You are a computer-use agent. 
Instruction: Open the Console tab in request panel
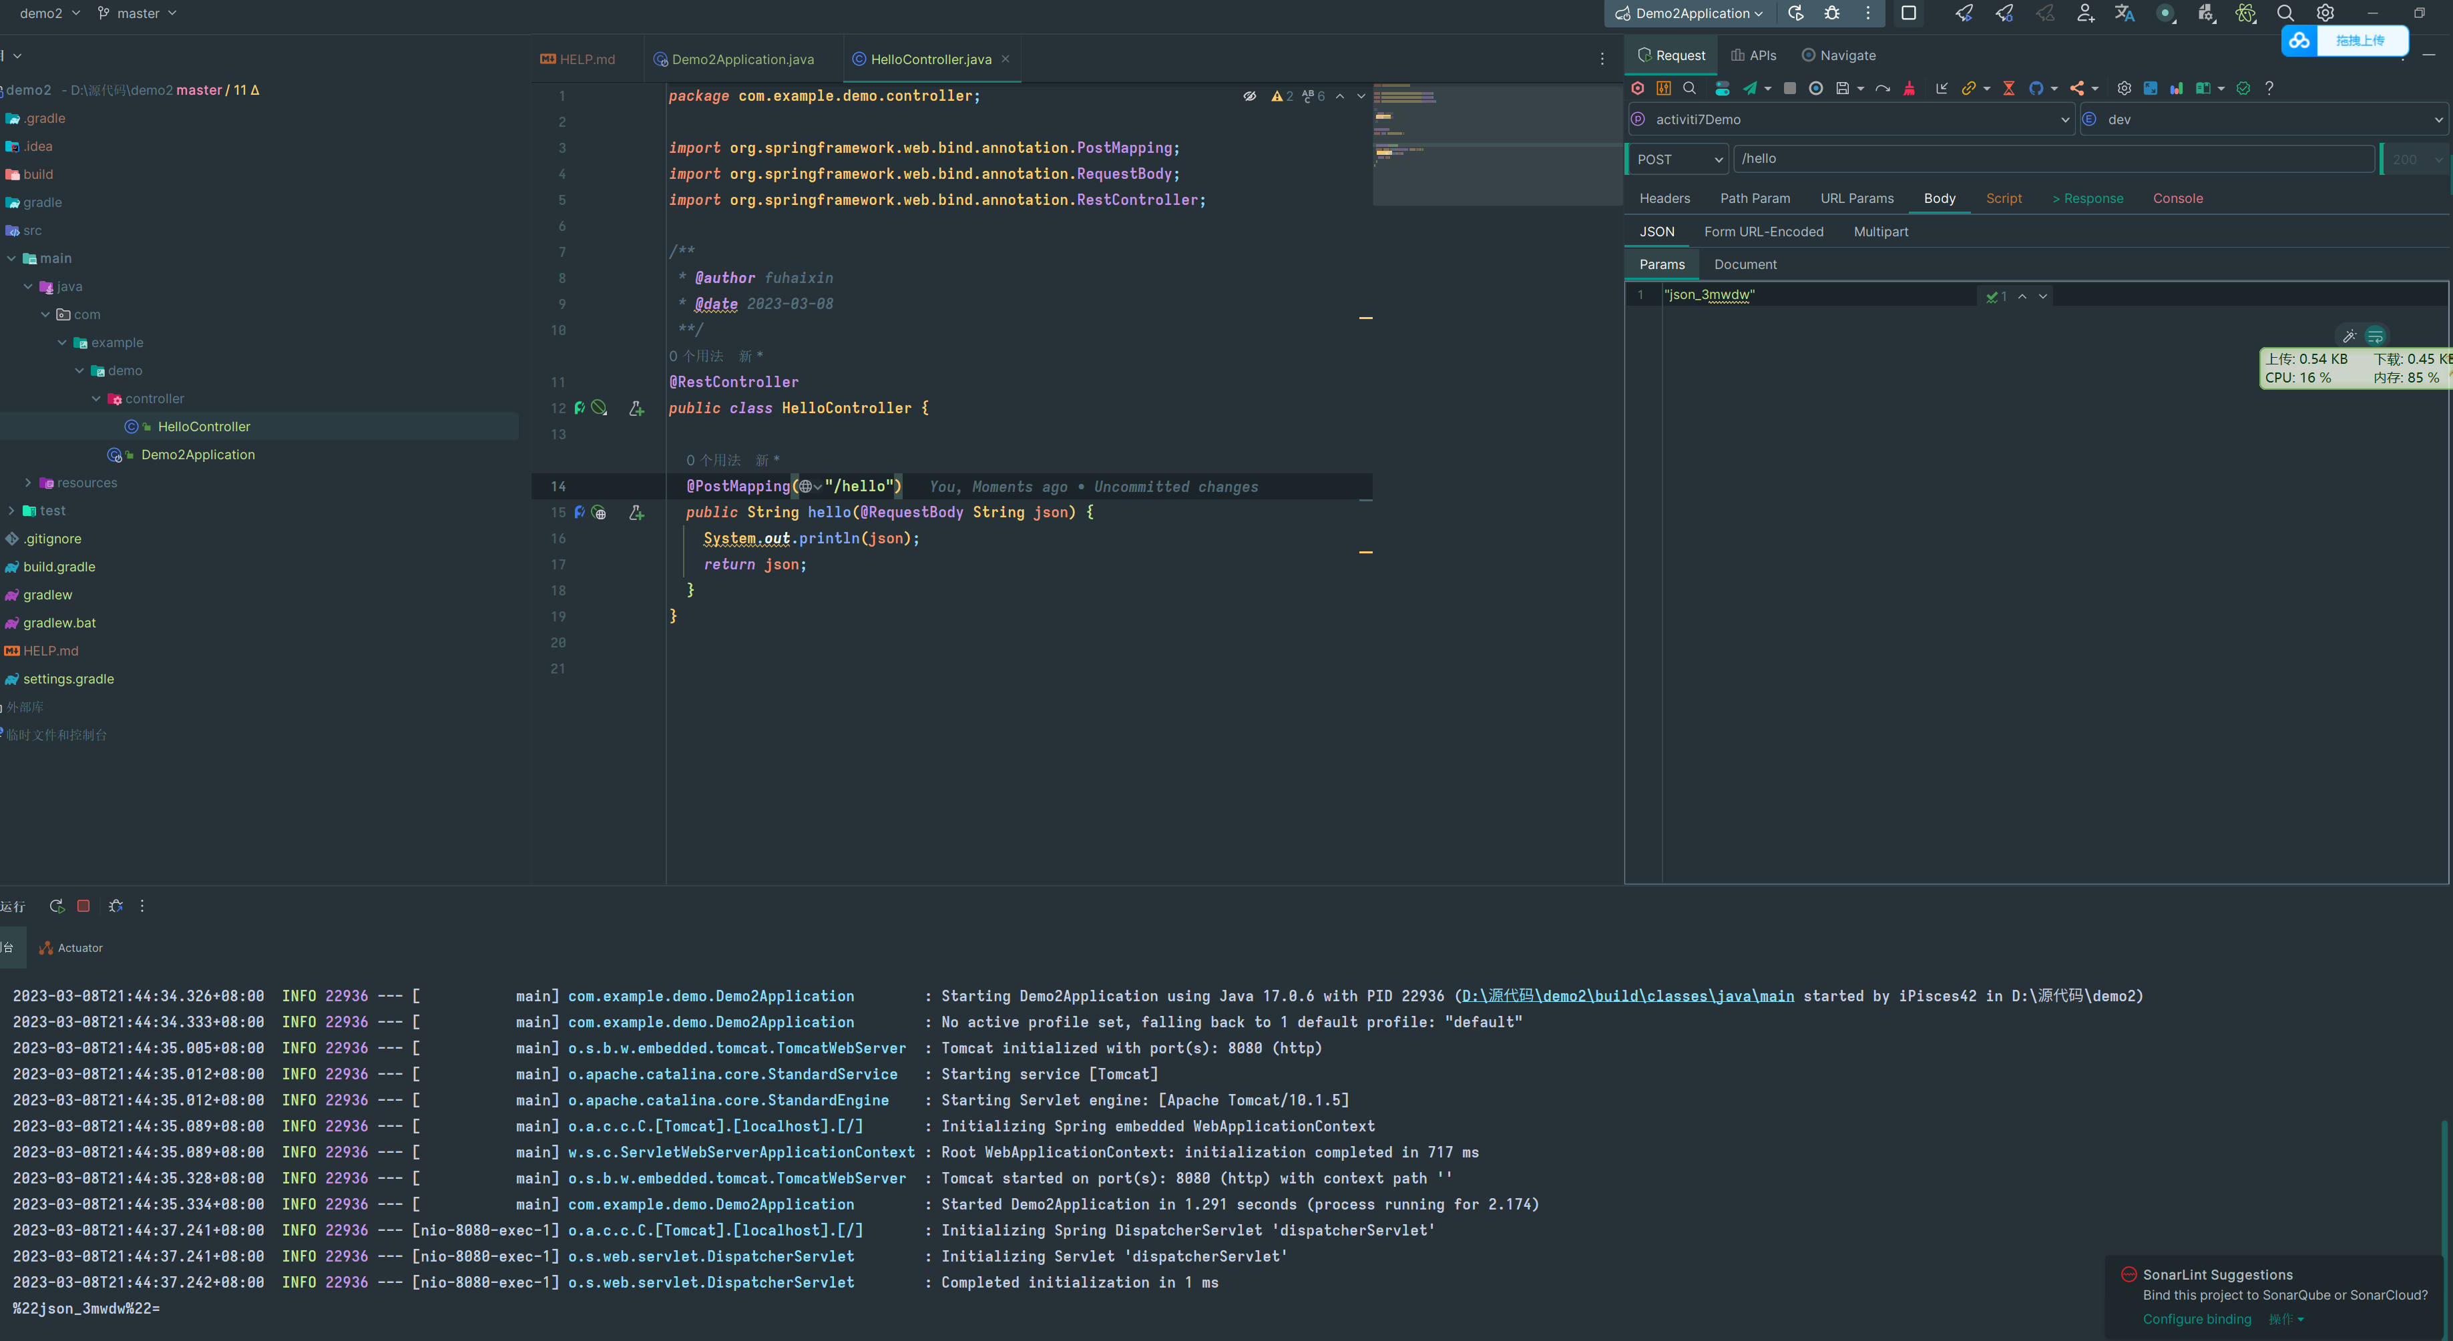2178,199
